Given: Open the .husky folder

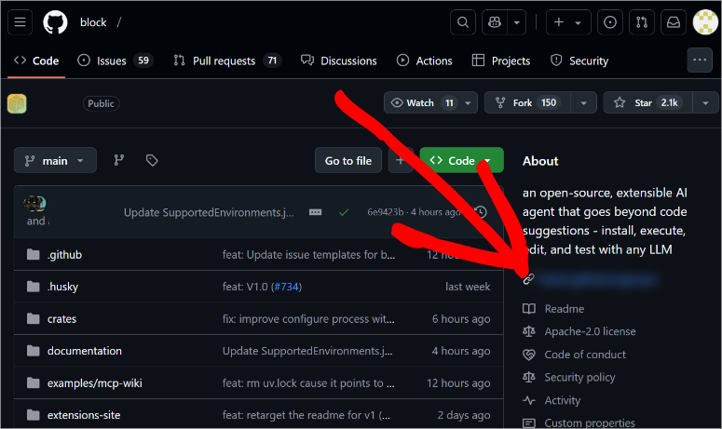Looking at the screenshot, I should (62, 287).
